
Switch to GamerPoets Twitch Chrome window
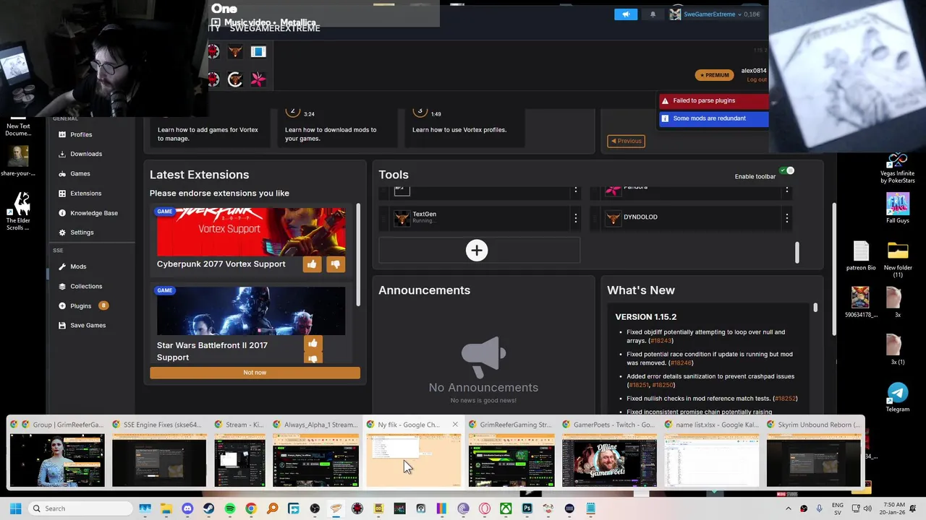tap(609, 454)
